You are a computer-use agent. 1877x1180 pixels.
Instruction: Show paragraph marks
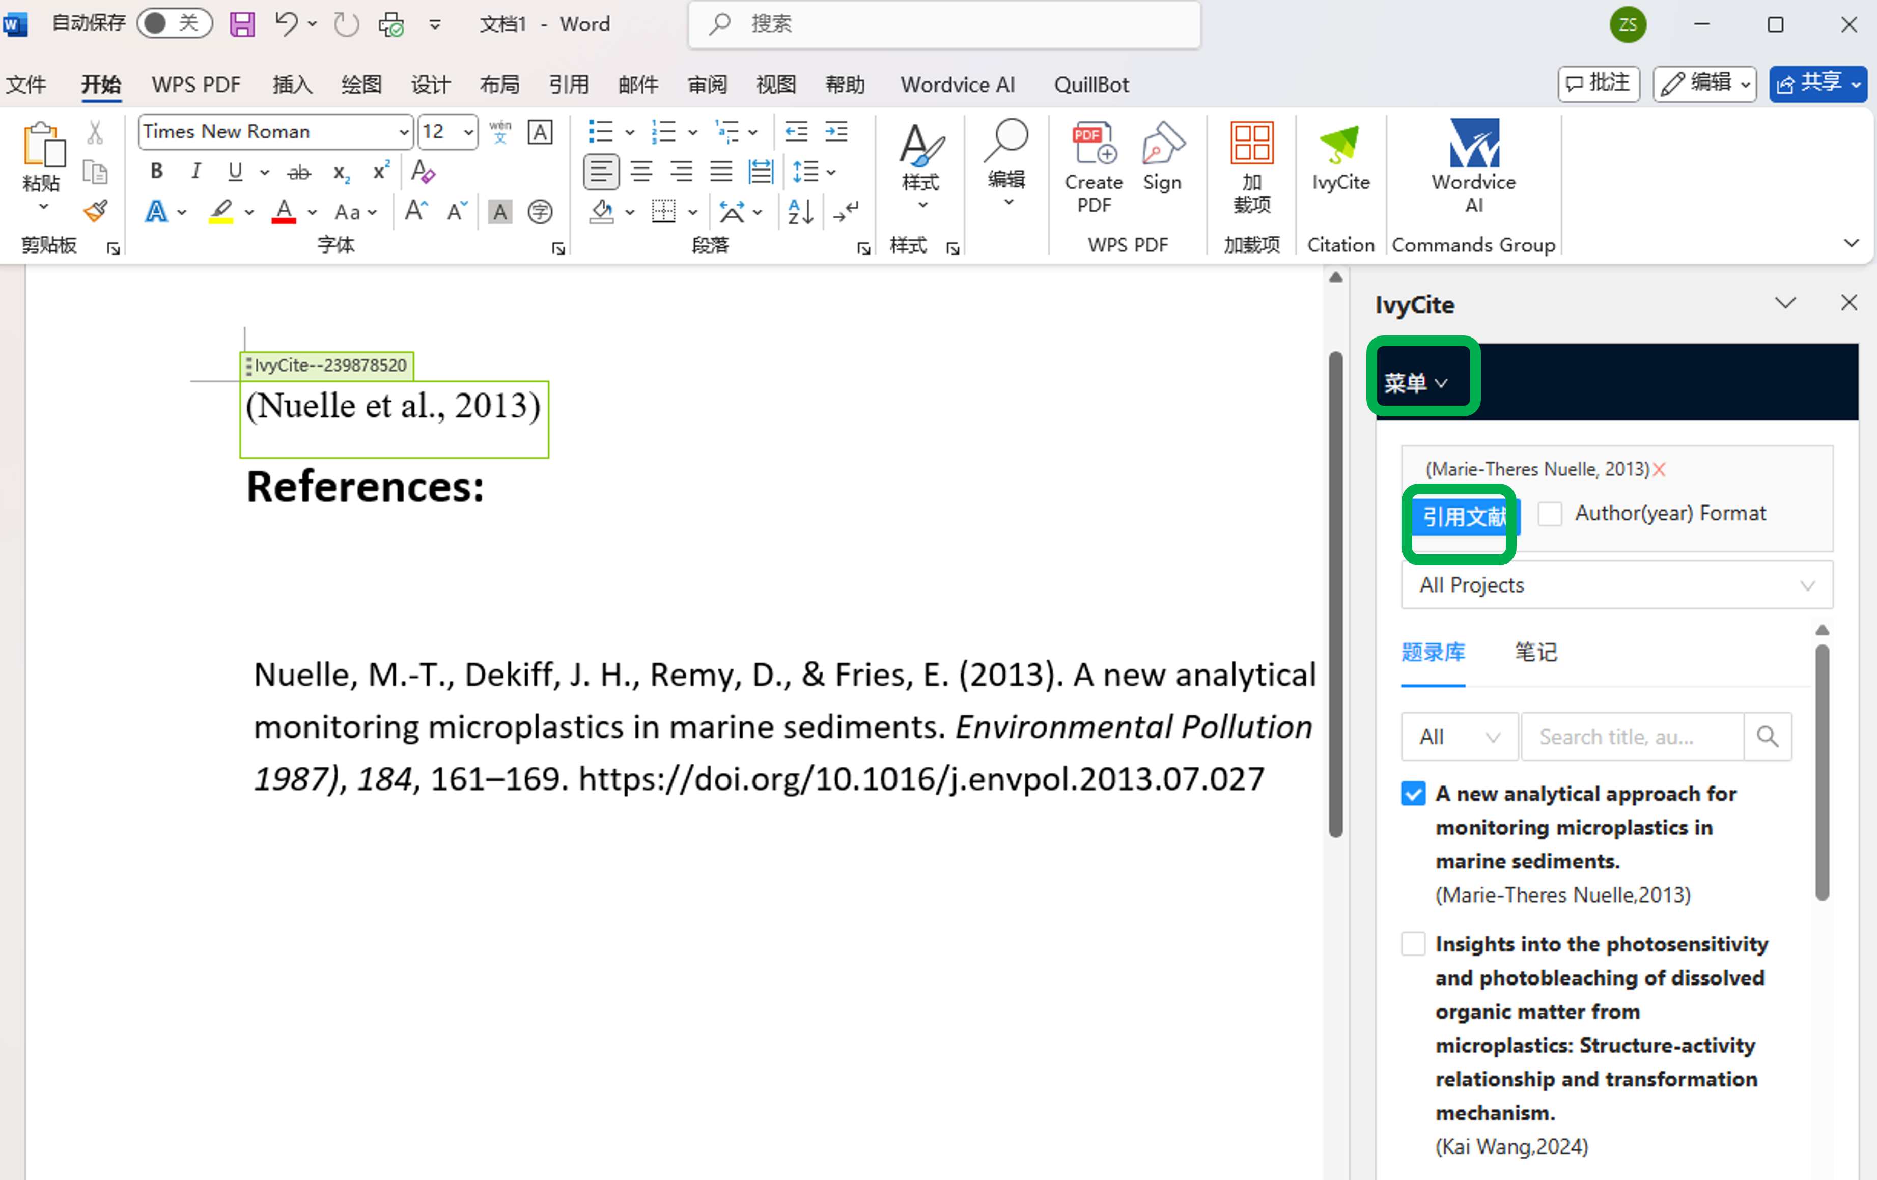point(845,211)
